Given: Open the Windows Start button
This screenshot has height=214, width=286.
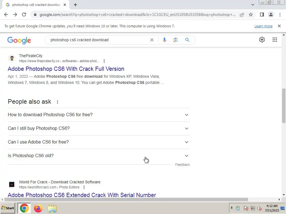Looking at the screenshot, I should pos(8,208).
